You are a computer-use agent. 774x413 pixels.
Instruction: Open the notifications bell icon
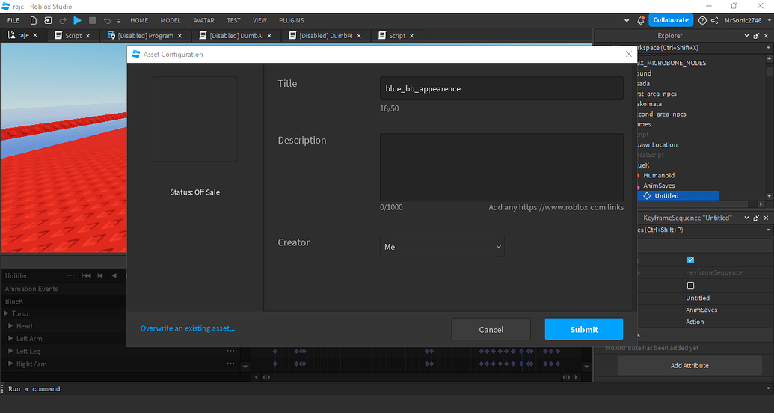point(641,20)
